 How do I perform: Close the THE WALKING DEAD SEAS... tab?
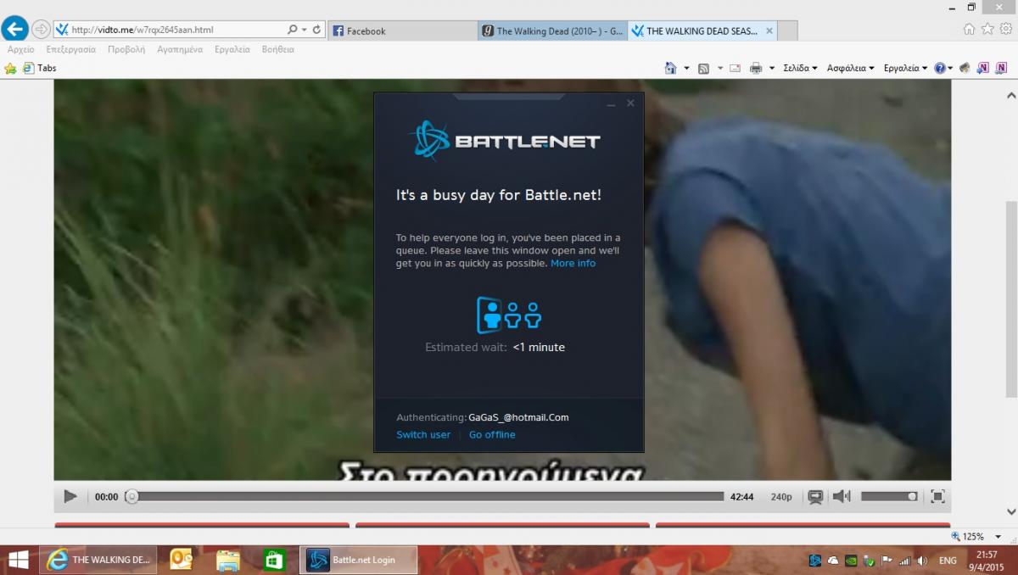[769, 31]
